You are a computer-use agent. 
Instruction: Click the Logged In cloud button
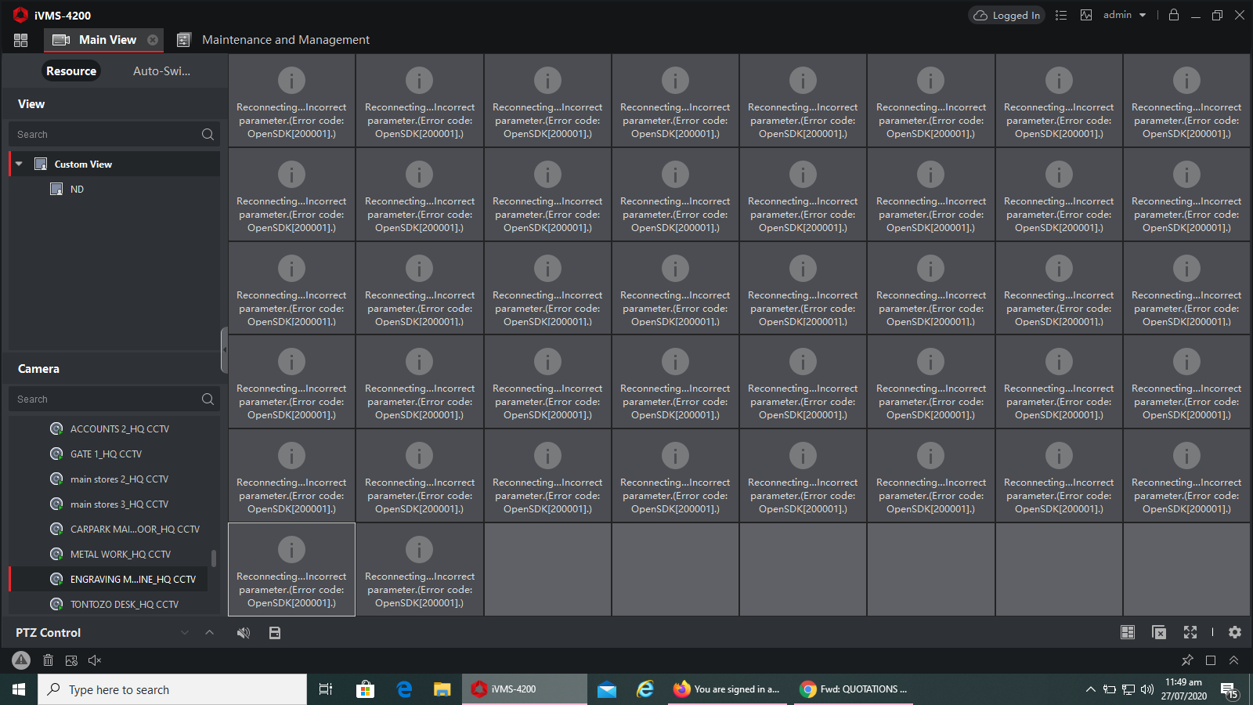(x=1006, y=15)
